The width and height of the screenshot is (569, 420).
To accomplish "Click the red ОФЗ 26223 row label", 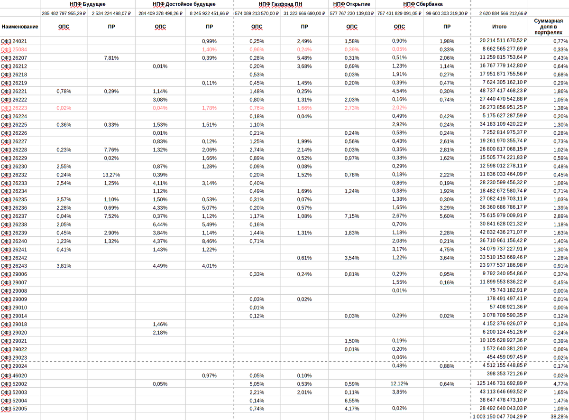I will point(14,108).
